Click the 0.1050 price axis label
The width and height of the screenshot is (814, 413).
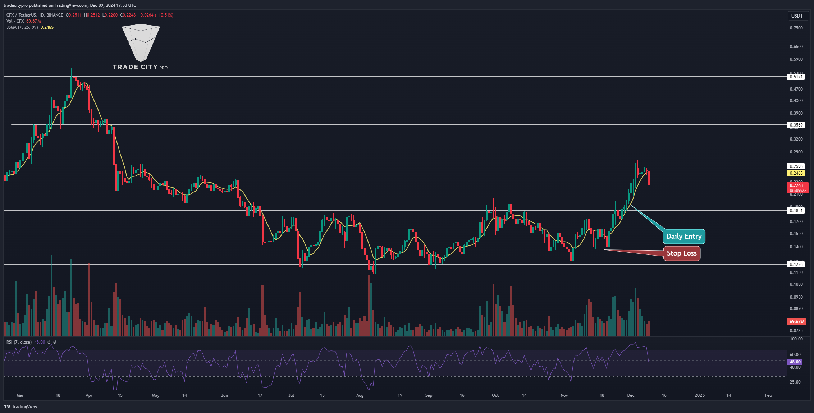pyautogui.click(x=796, y=284)
